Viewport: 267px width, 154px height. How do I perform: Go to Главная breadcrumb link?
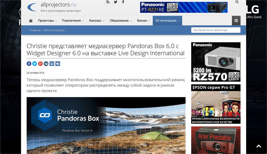[35, 30]
